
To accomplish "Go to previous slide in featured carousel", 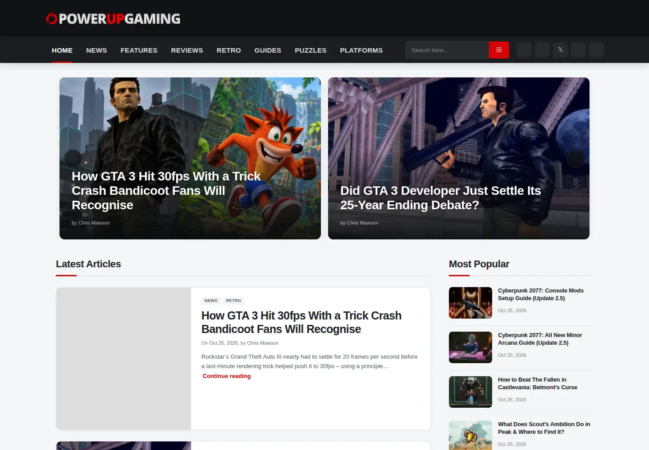I will 73,158.
